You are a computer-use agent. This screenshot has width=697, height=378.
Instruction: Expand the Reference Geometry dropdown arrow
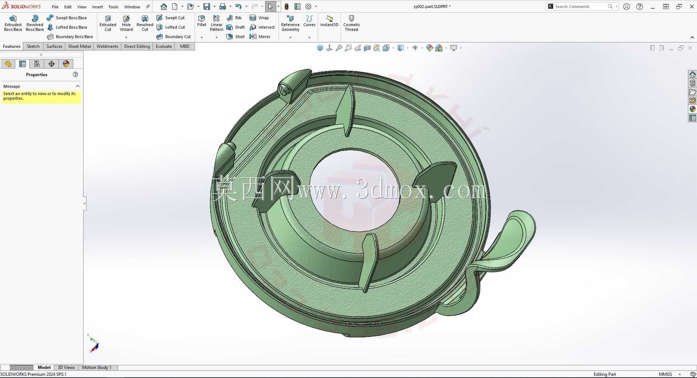click(290, 37)
